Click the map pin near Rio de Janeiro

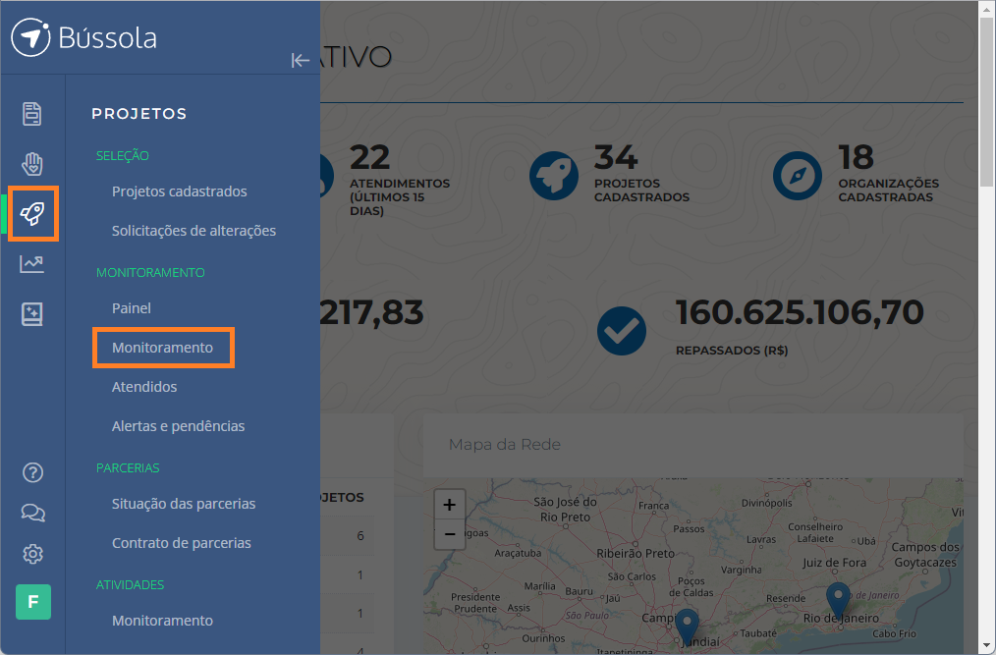[x=838, y=600]
